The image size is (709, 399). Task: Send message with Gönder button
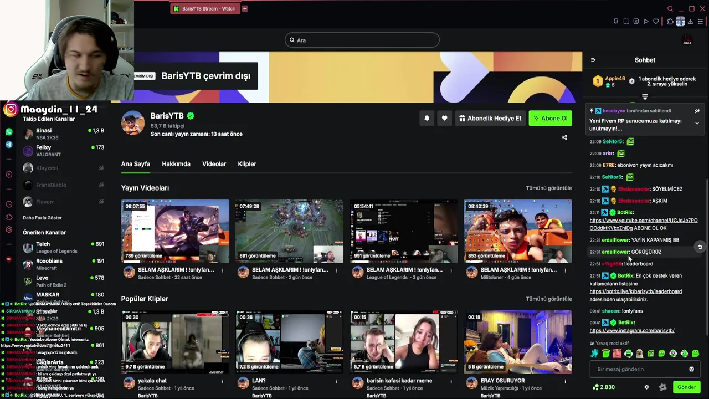(x=686, y=387)
